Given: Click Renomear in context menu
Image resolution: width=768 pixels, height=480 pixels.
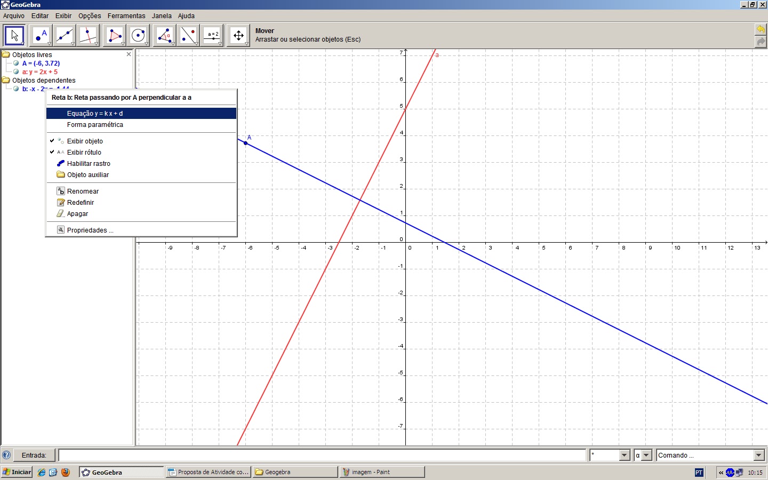Looking at the screenshot, I should [141, 191].
